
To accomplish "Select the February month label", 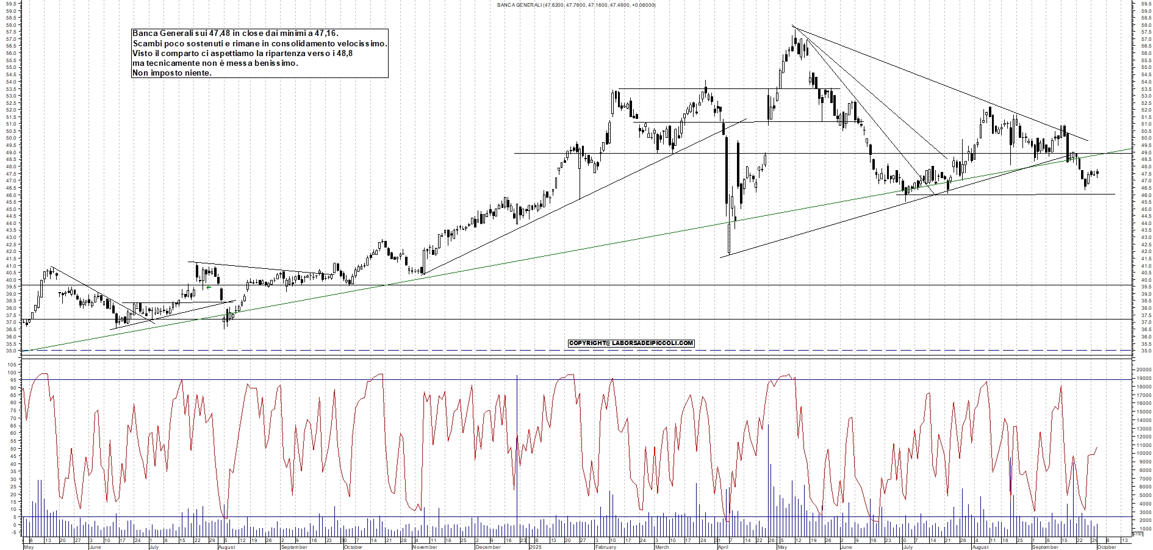I will (x=605, y=547).
